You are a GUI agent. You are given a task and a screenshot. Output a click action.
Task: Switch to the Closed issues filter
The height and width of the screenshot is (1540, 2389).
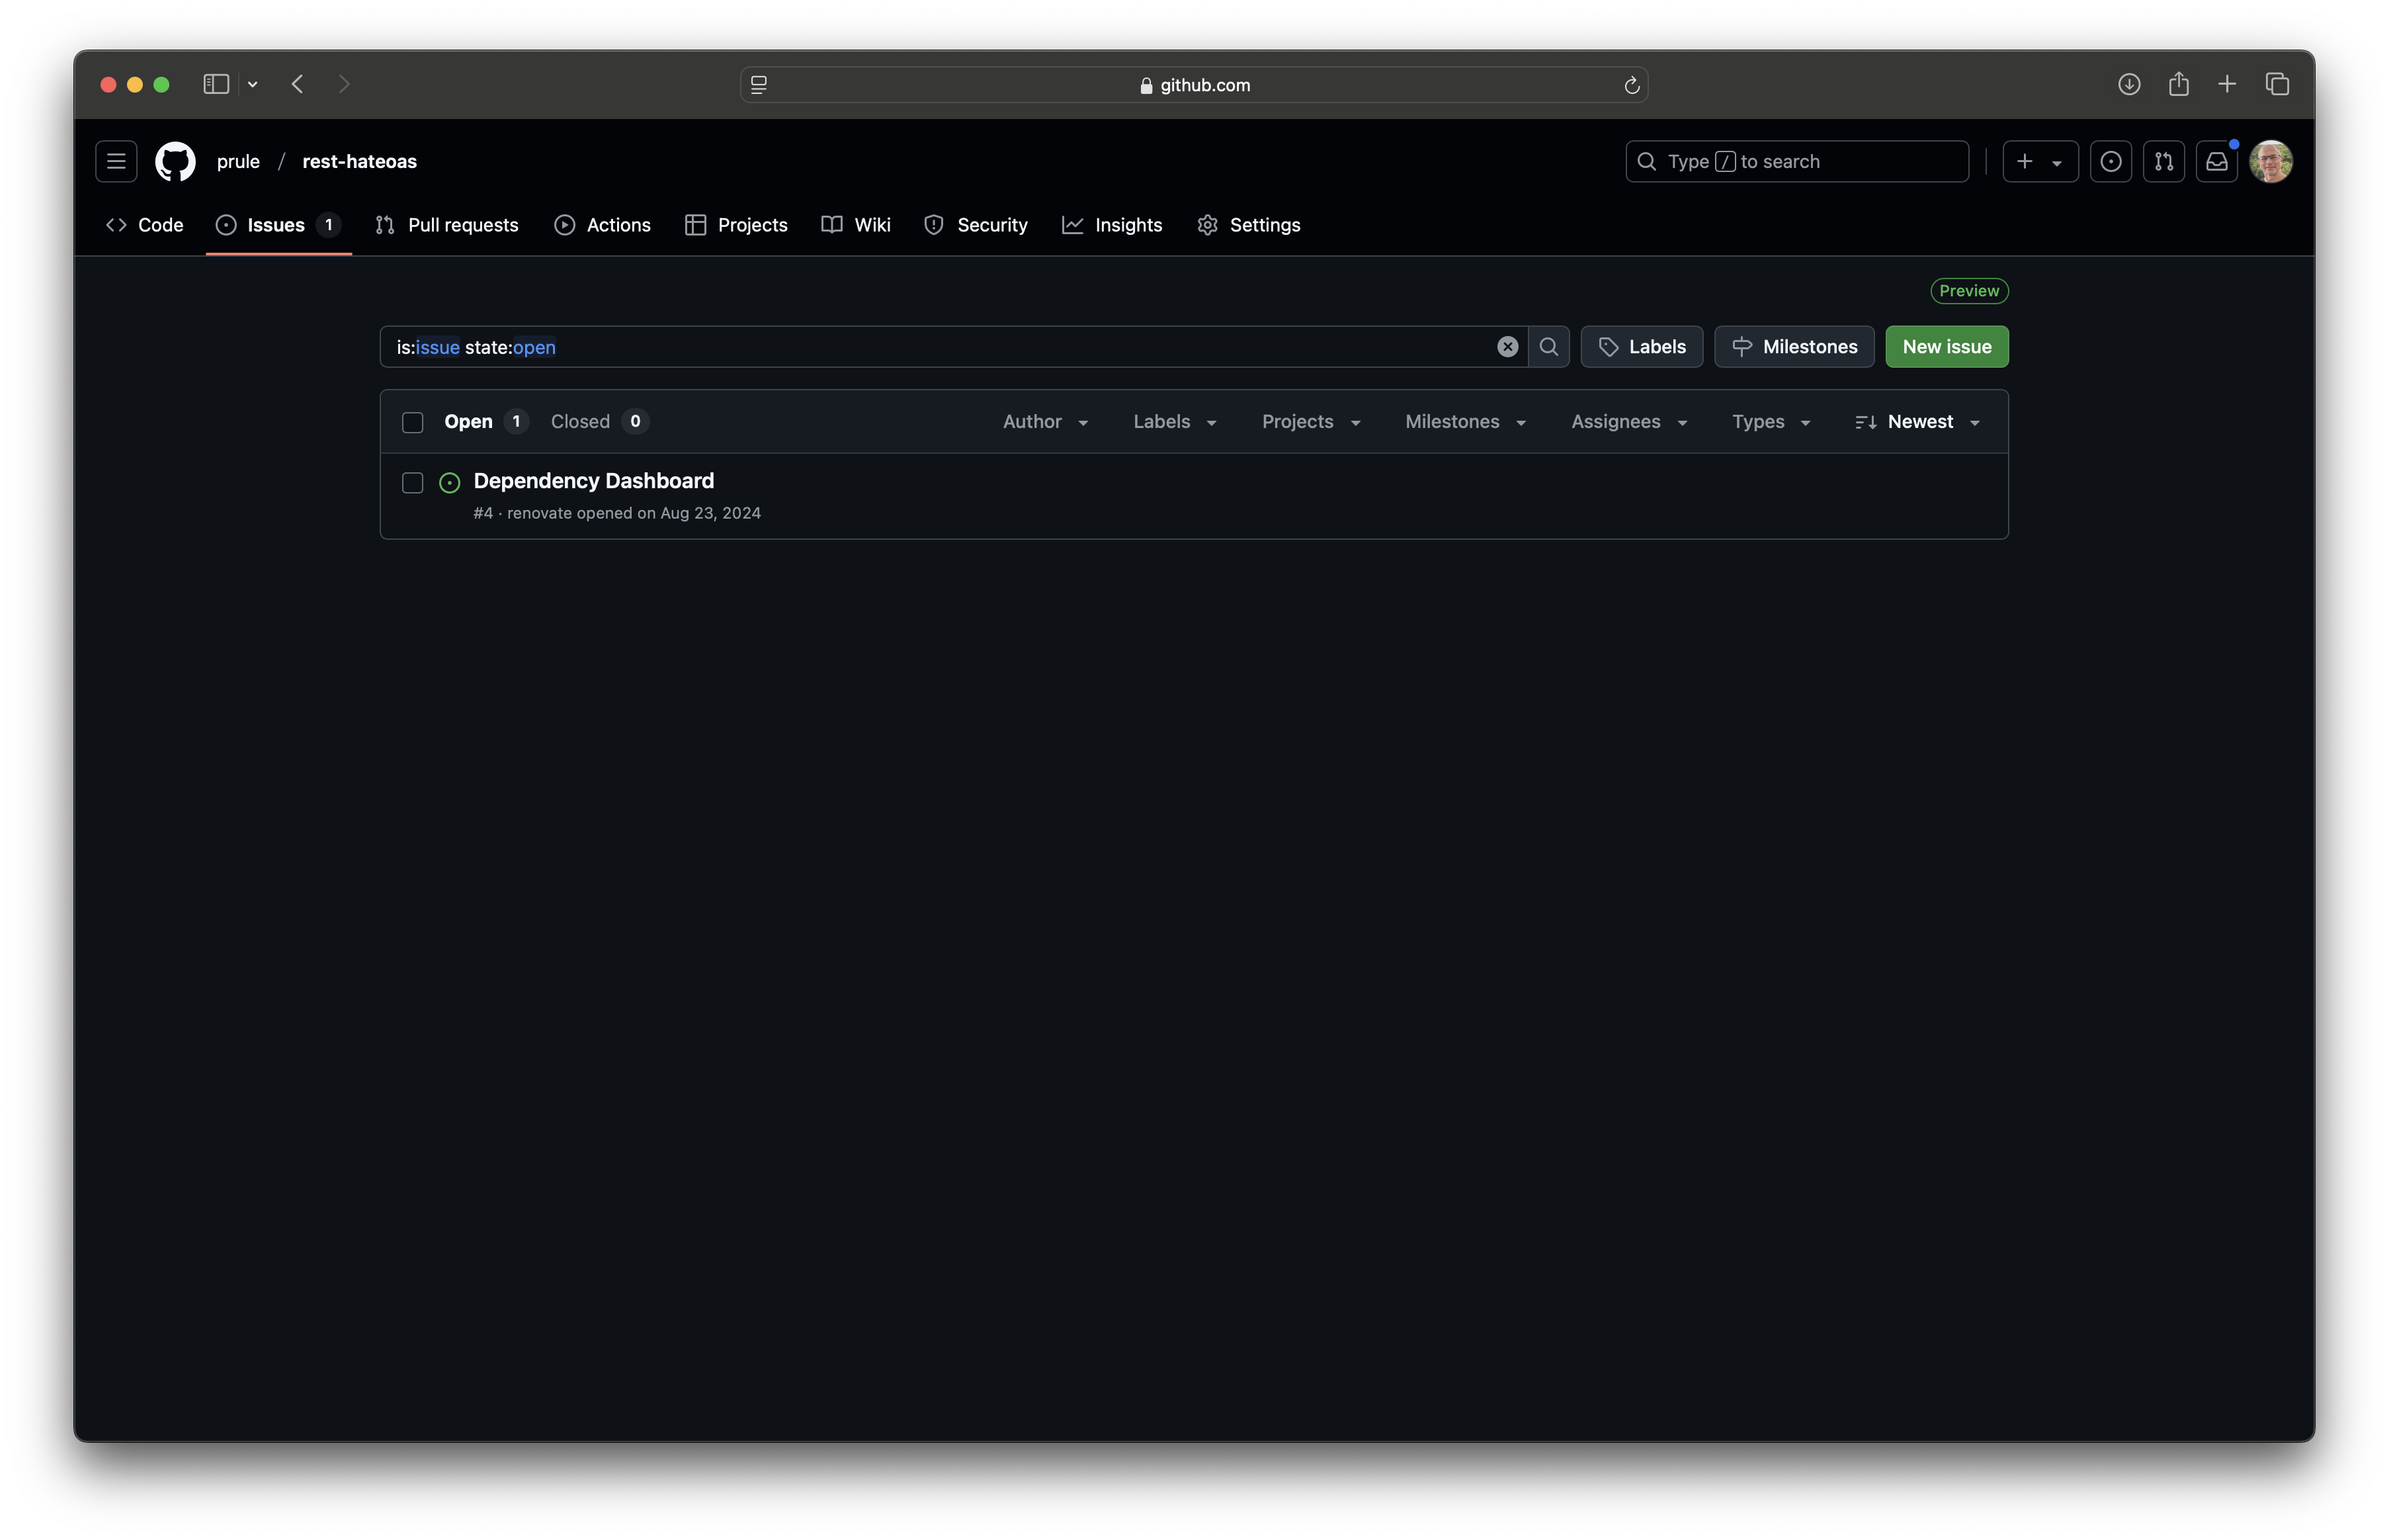pyautogui.click(x=581, y=421)
